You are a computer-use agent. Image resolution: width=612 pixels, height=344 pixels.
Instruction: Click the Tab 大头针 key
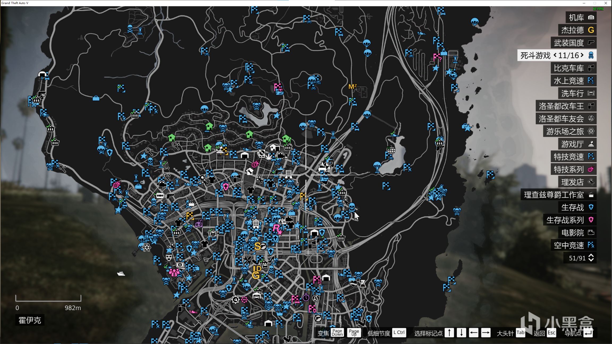[520, 333]
